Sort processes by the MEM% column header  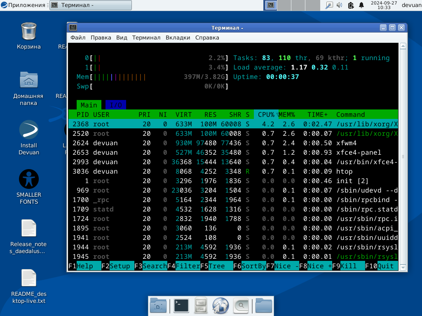287,114
